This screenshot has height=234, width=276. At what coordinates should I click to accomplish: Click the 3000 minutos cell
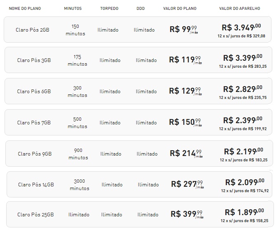(80, 185)
